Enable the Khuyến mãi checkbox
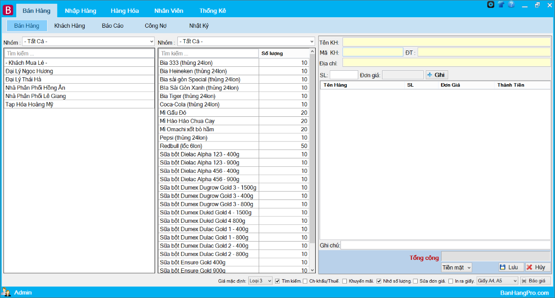This screenshot has width=555, height=298. pyautogui.click(x=345, y=281)
